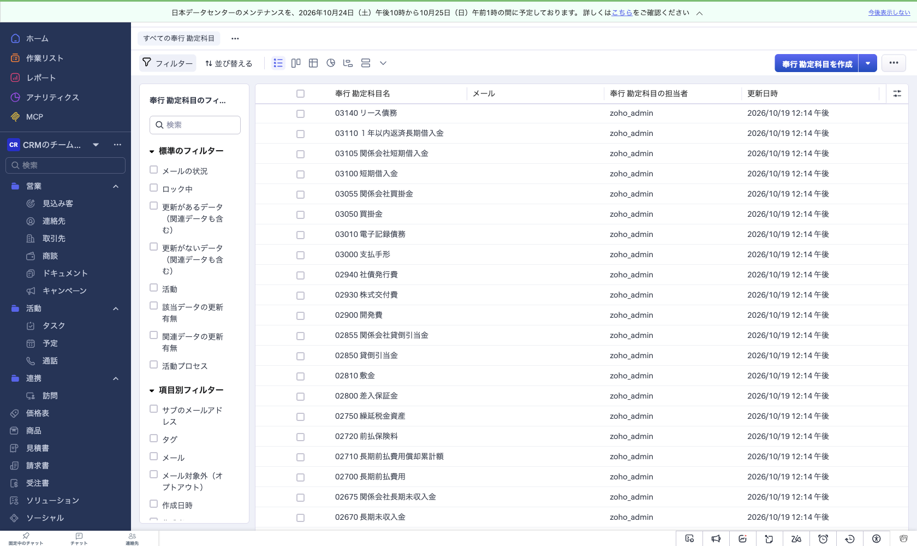Open 連絡先 in bottom bar
The width and height of the screenshot is (917, 546).
pos(132,539)
